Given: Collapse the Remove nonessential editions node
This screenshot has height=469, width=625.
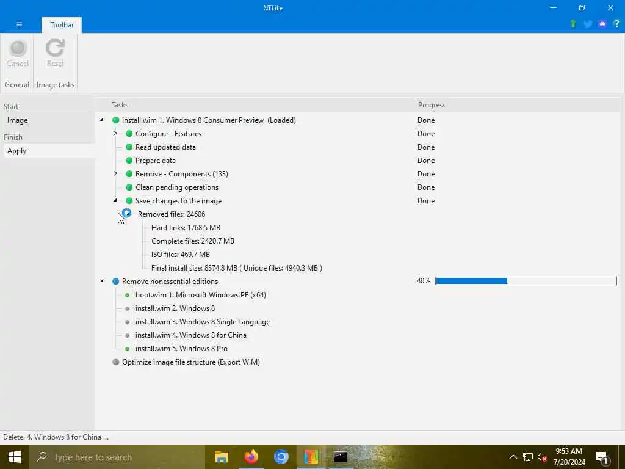Looking at the screenshot, I should (102, 281).
